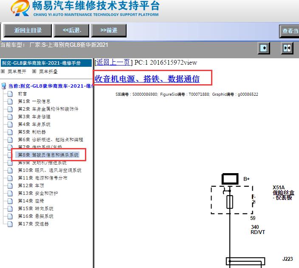Click the X51A 保险丝盒-仪表板 label
Image resolution: width=299 pixels, height=268 pixels.
click(283, 193)
